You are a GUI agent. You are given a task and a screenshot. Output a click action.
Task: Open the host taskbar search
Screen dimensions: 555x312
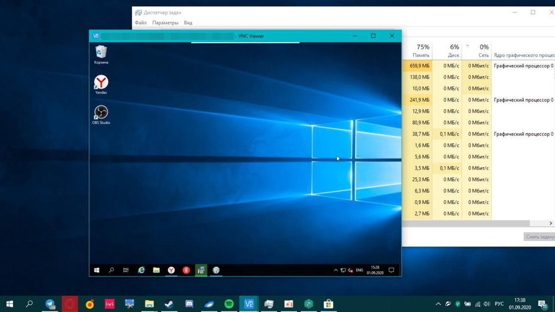pyautogui.click(x=29, y=304)
